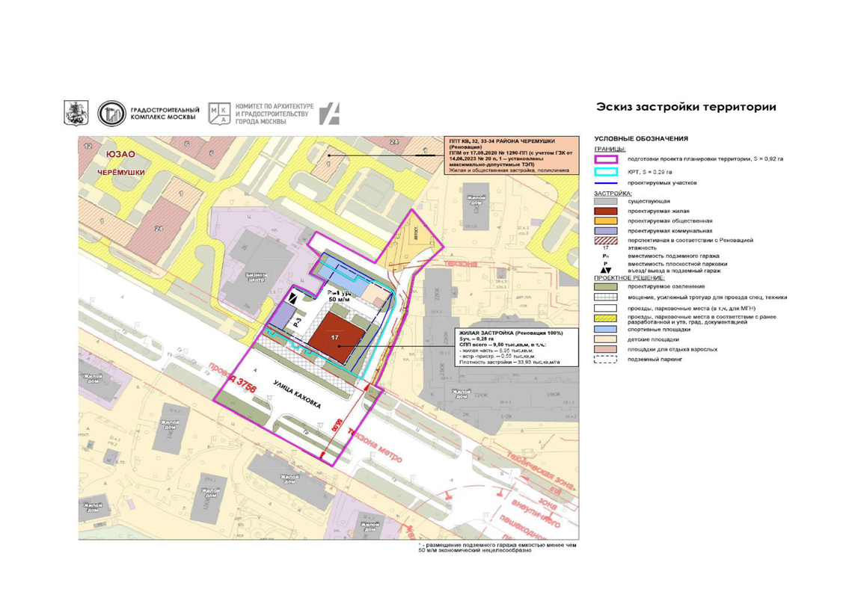Click the P-3 parking label on map
This screenshot has height=598, width=846.
tap(296, 322)
